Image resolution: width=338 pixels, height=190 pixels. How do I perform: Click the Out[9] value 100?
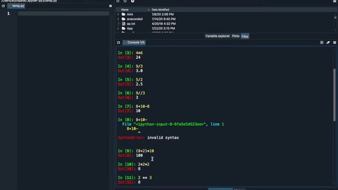coord(139,156)
